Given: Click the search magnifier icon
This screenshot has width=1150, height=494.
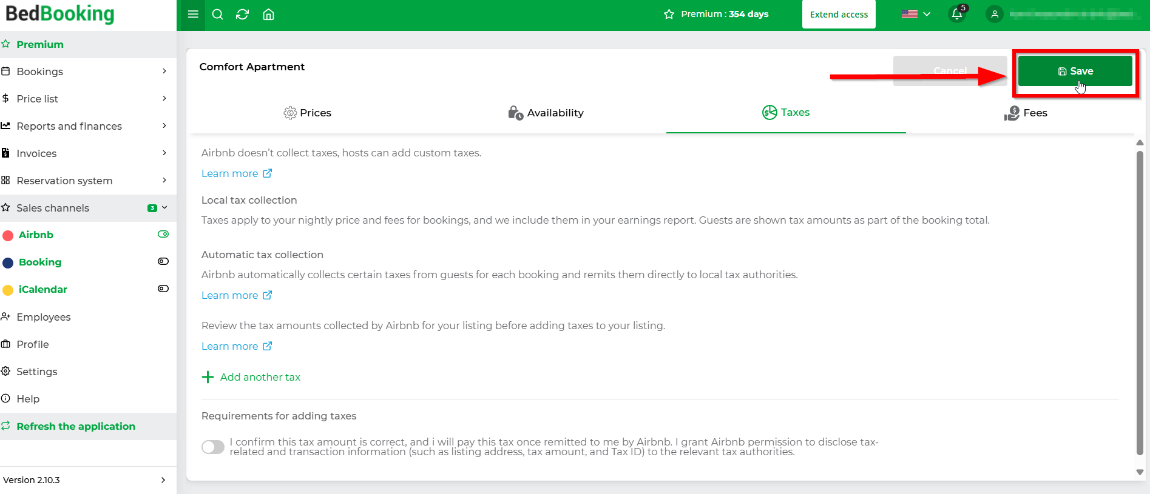Looking at the screenshot, I should point(218,14).
